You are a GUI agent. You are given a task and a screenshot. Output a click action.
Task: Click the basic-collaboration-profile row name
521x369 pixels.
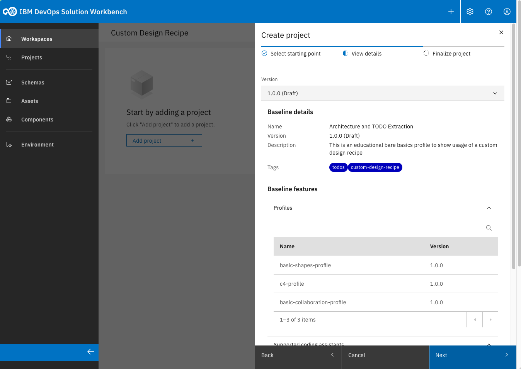click(313, 302)
